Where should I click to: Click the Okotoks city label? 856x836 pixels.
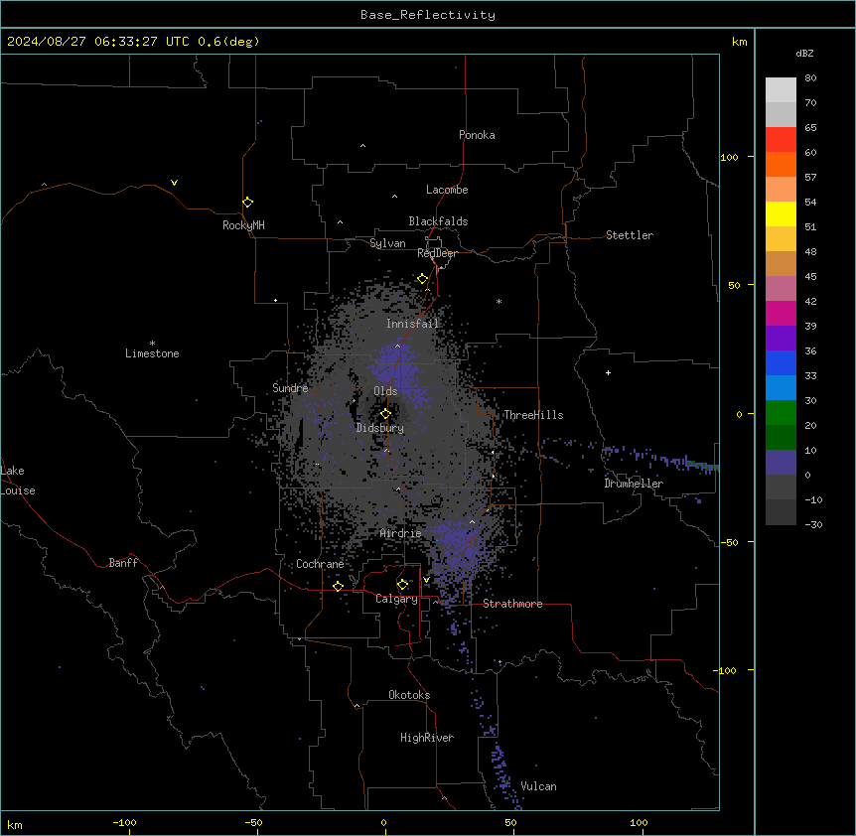409,695
